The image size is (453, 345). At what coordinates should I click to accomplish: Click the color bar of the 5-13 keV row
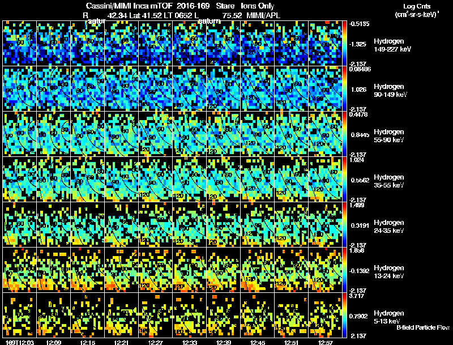point(344,315)
